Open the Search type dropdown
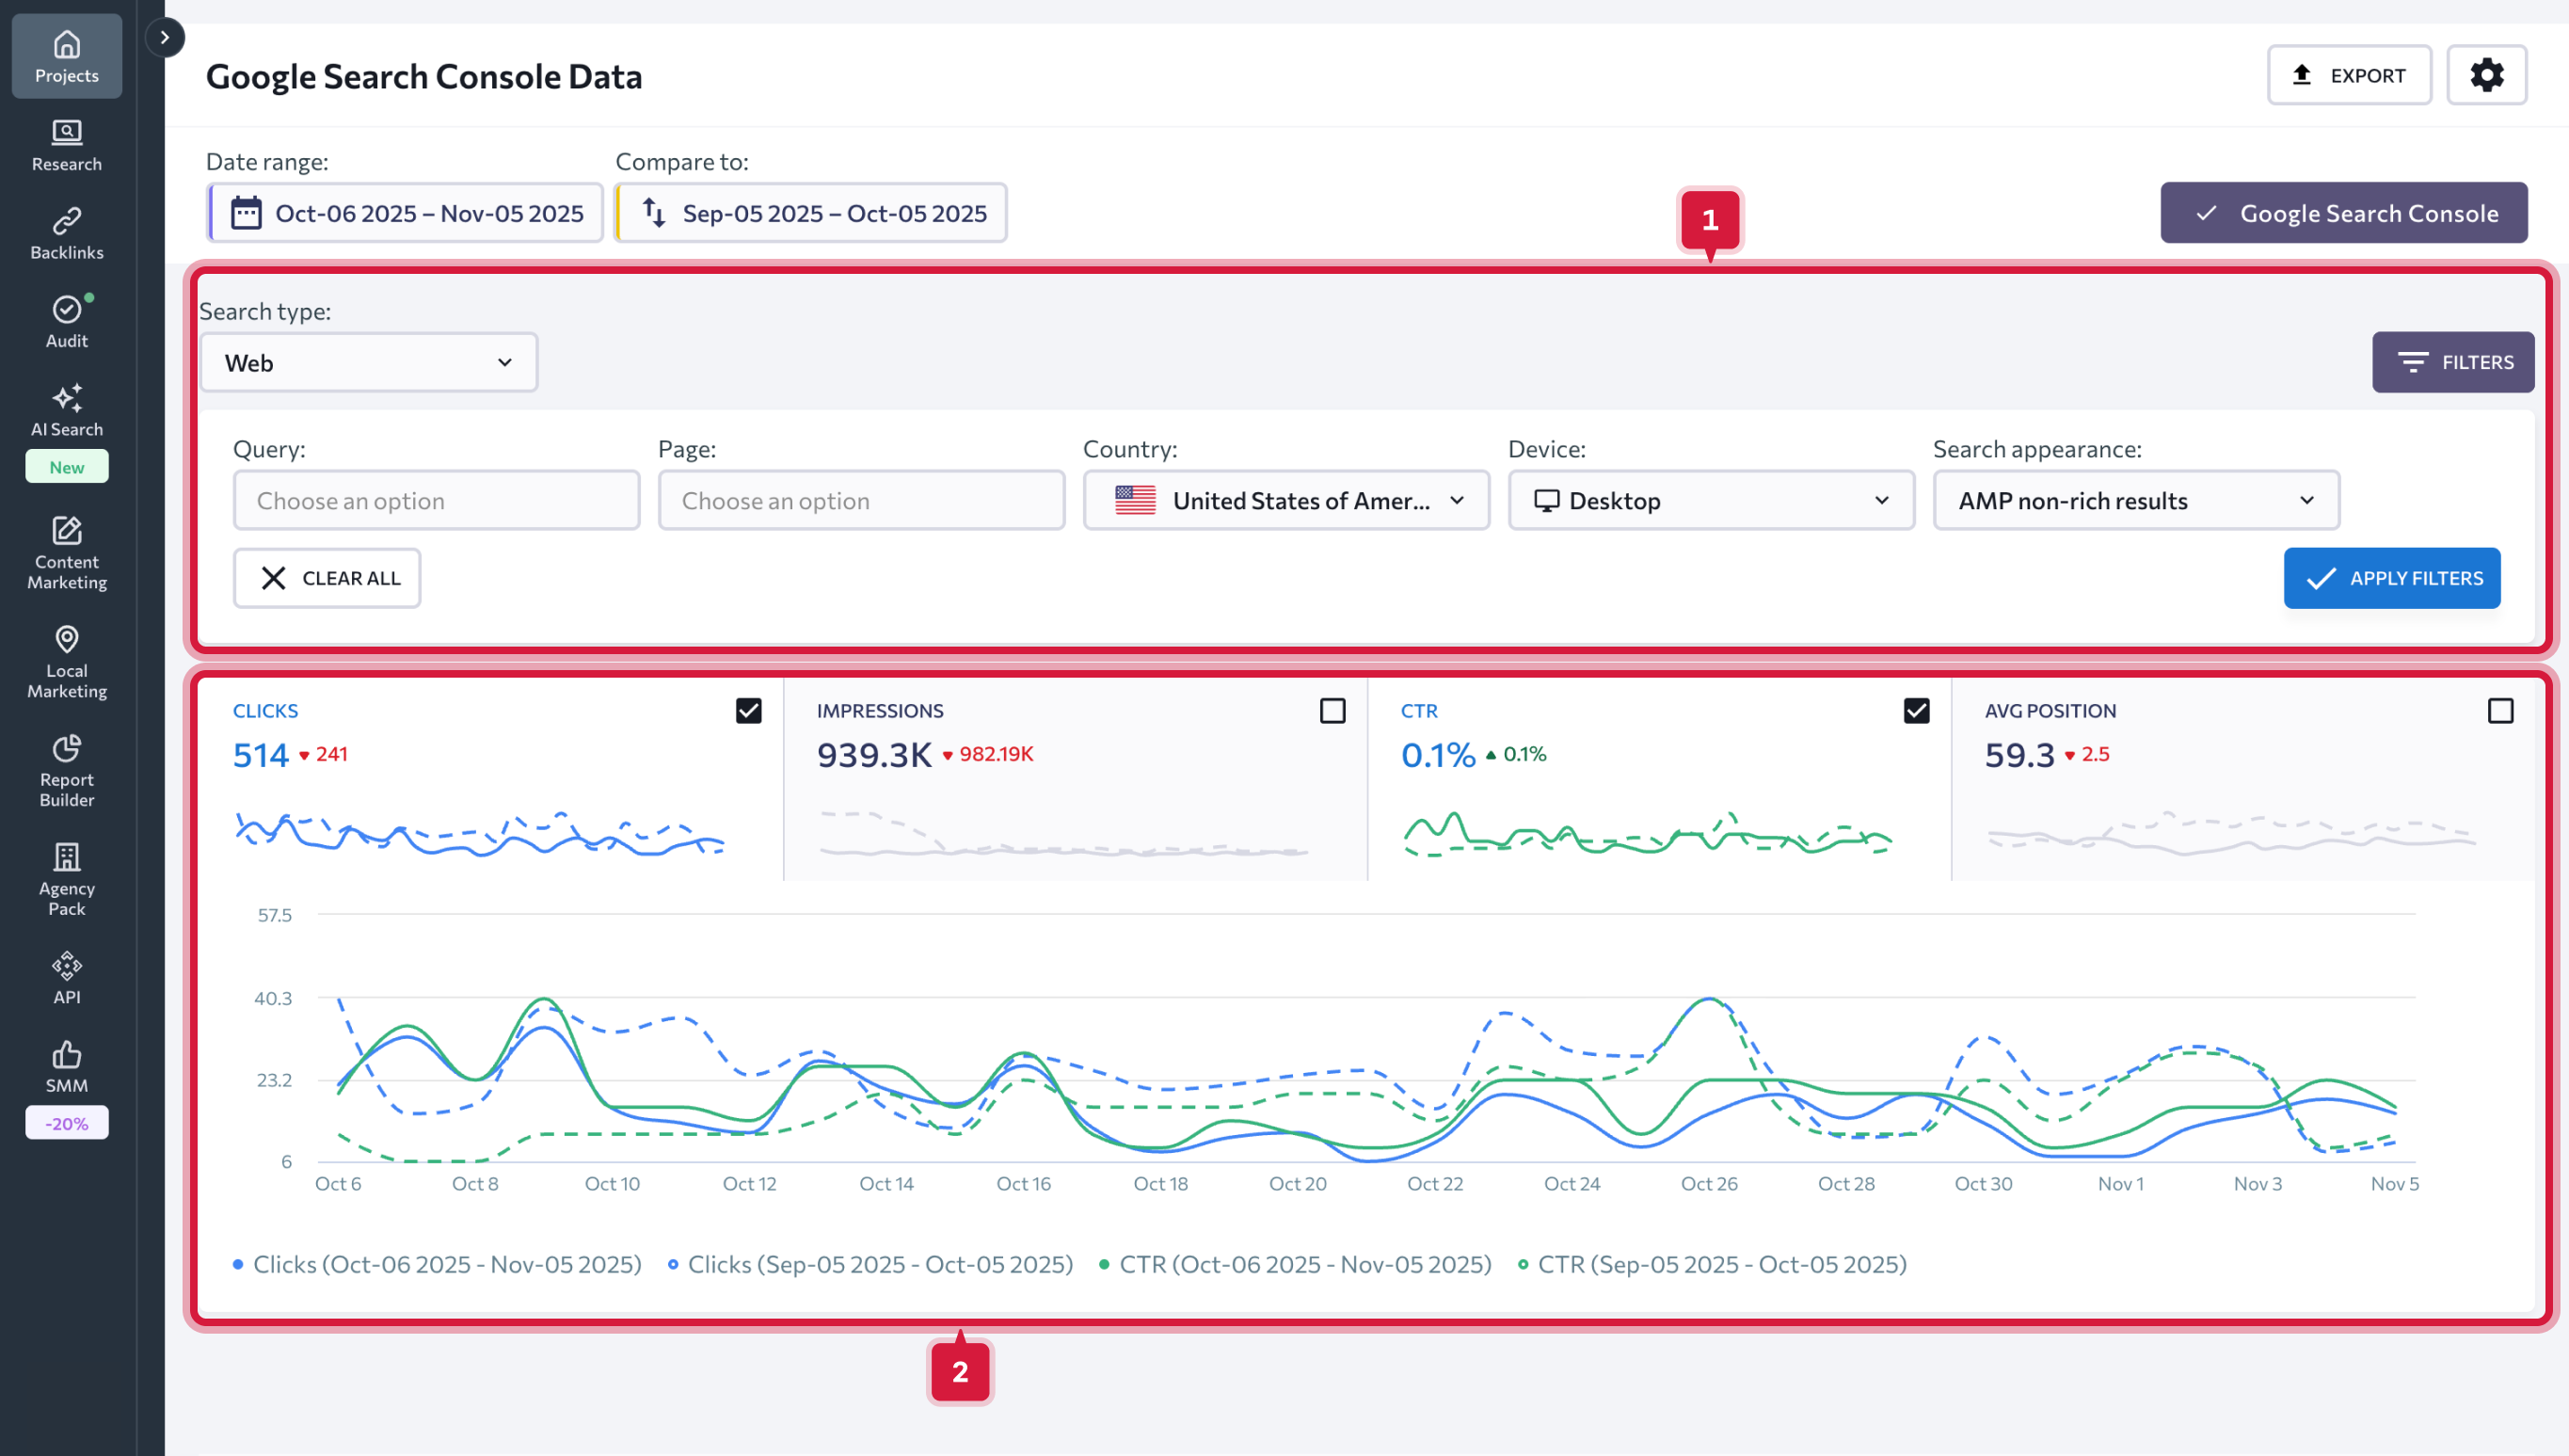2569x1456 pixels. 369,362
